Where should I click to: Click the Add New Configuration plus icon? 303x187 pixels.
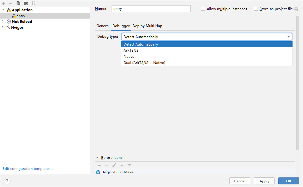3,3
